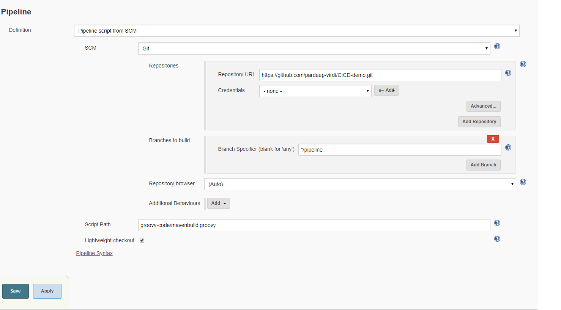Viewport: 561px width, 310px height.
Task: Open the Script Path help icon
Action: click(497, 223)
